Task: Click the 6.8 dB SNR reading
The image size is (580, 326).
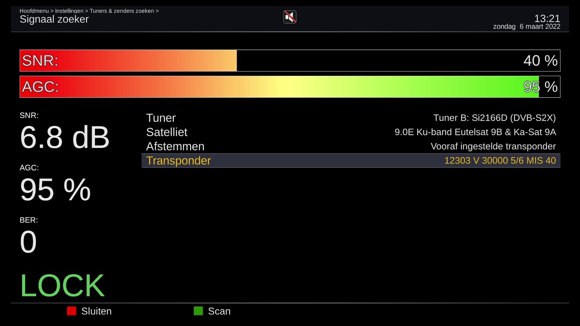Action: tap(65, 138)
